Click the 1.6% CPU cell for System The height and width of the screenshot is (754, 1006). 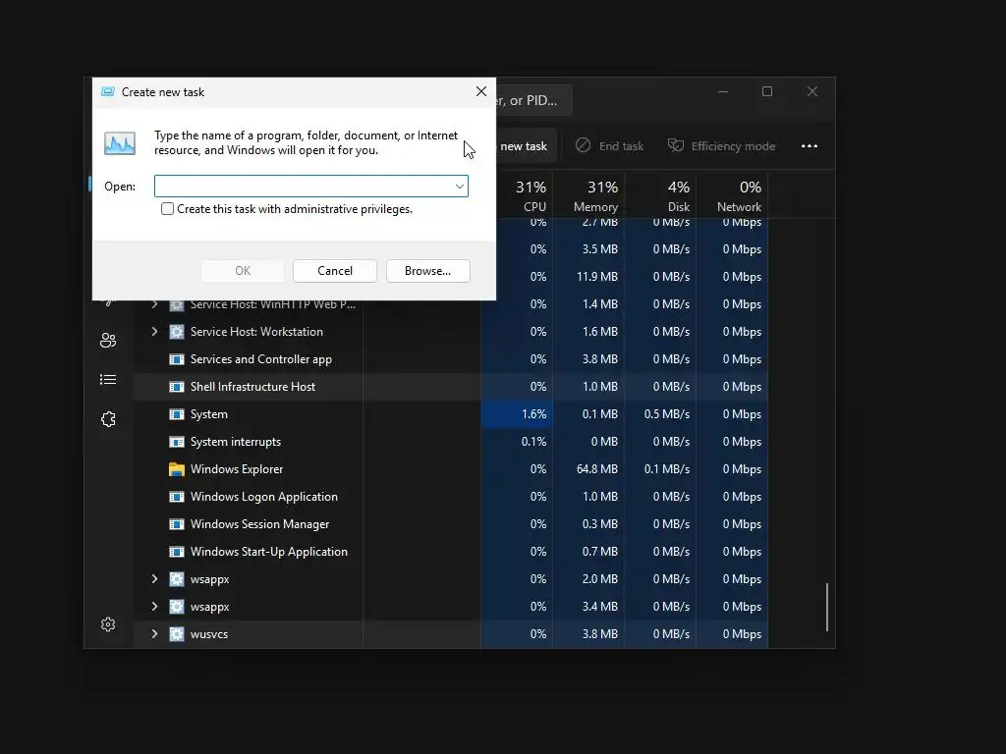517,414
